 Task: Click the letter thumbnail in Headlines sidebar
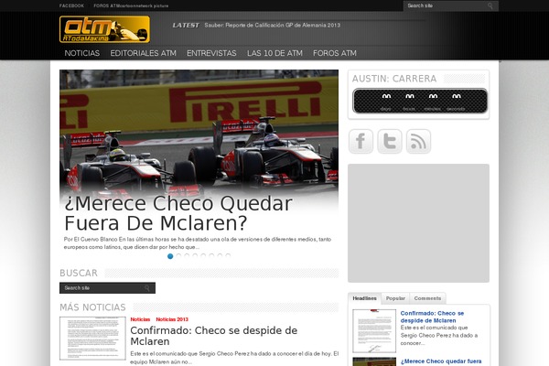pyautogui.click(x=374, y=331)
